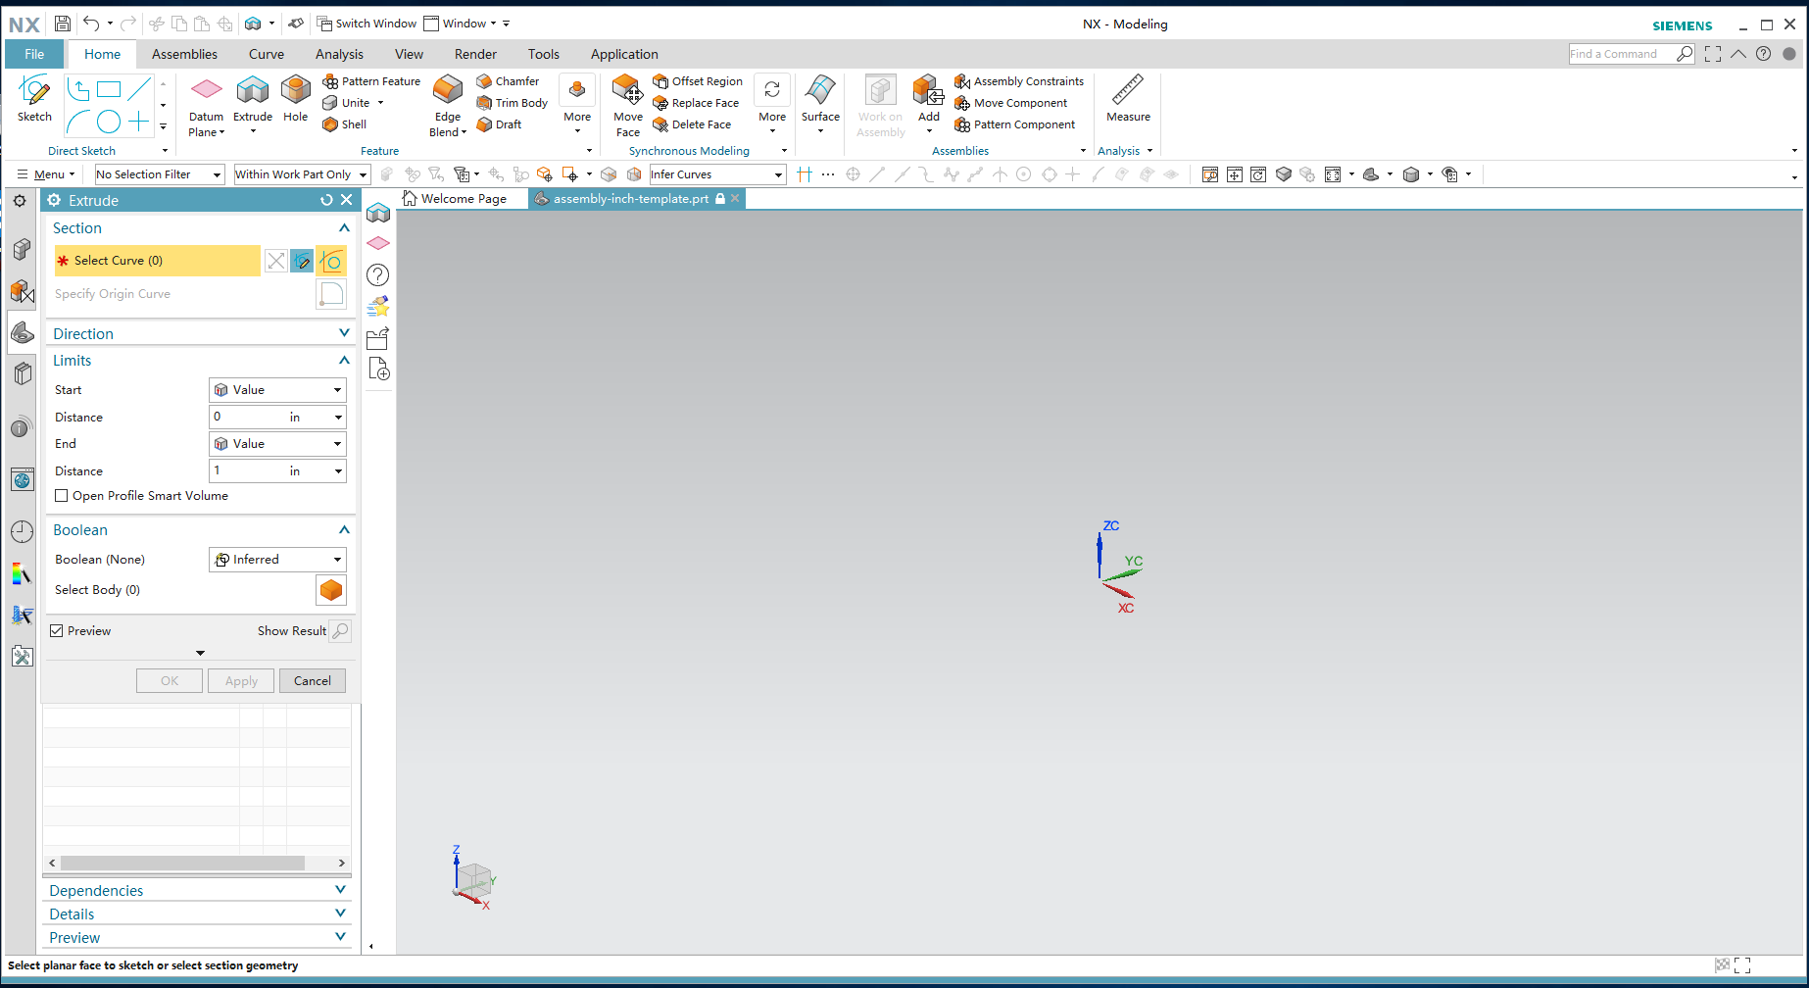Select Offset Region command
Image resolution: width=1809 pixels, height=988 pixels.
click(698, 81)
